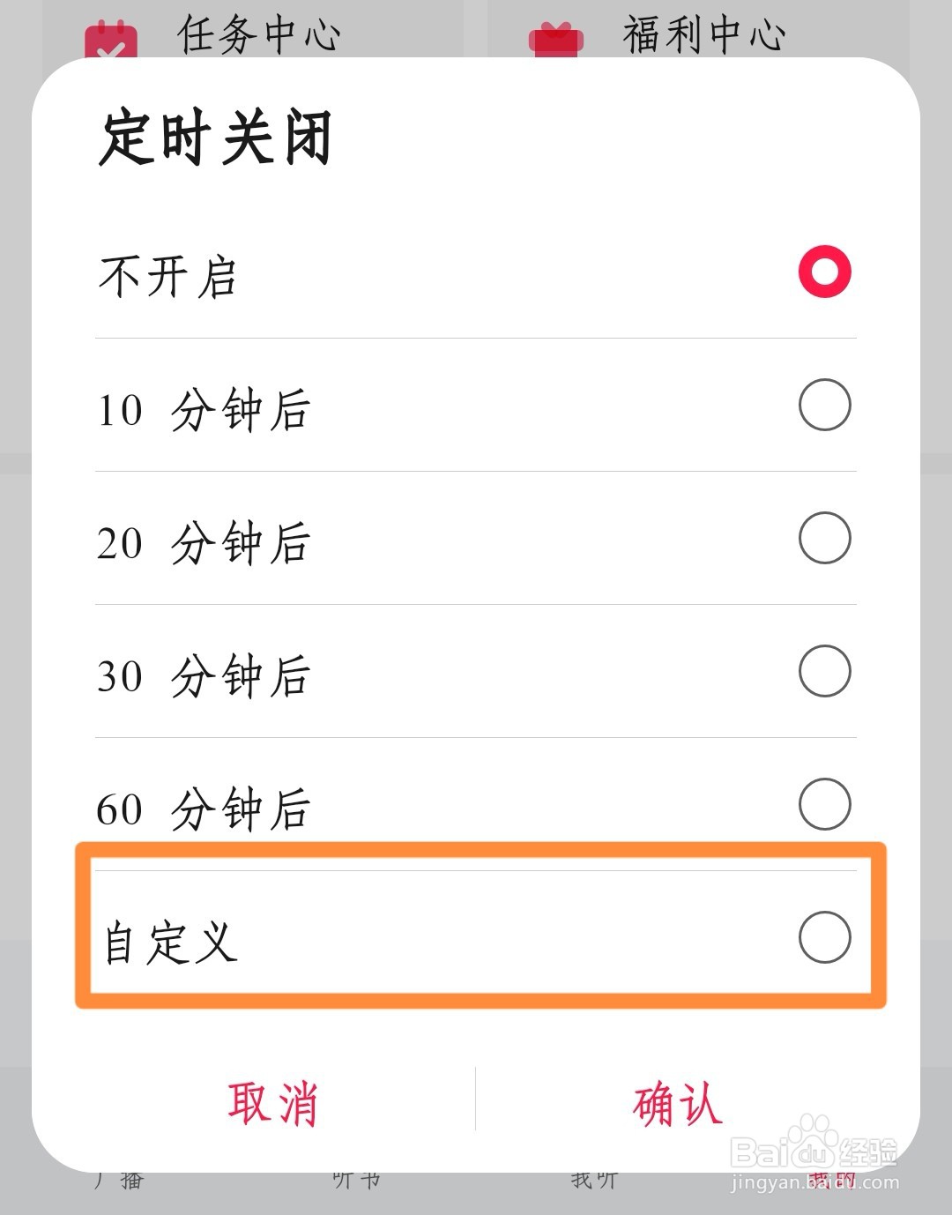The width and height of the screenshot is (952, 1215).
Task: Switch to the 广播 bottom tab
Action: click(x=120, y=1180)
